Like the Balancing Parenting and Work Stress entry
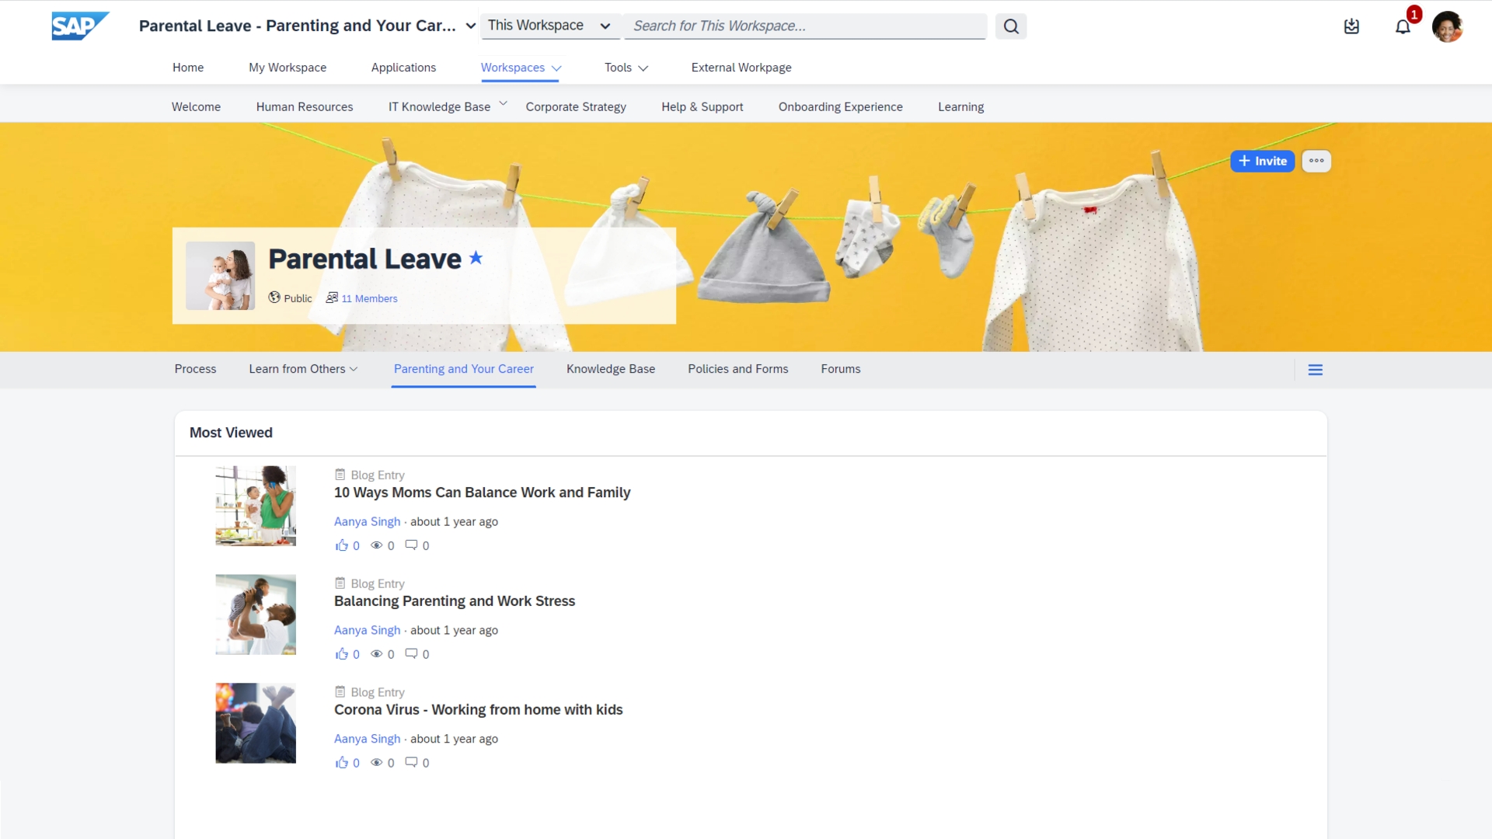The image size is (1492, 839). pos(341,654)
